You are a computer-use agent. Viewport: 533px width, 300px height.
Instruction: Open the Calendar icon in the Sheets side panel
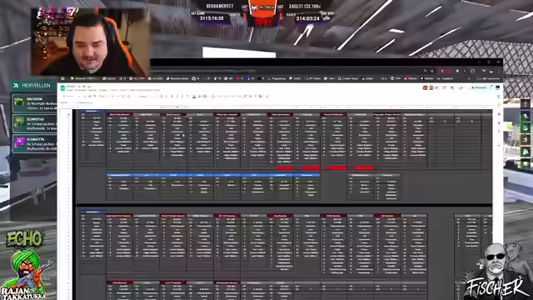point(499,97)
